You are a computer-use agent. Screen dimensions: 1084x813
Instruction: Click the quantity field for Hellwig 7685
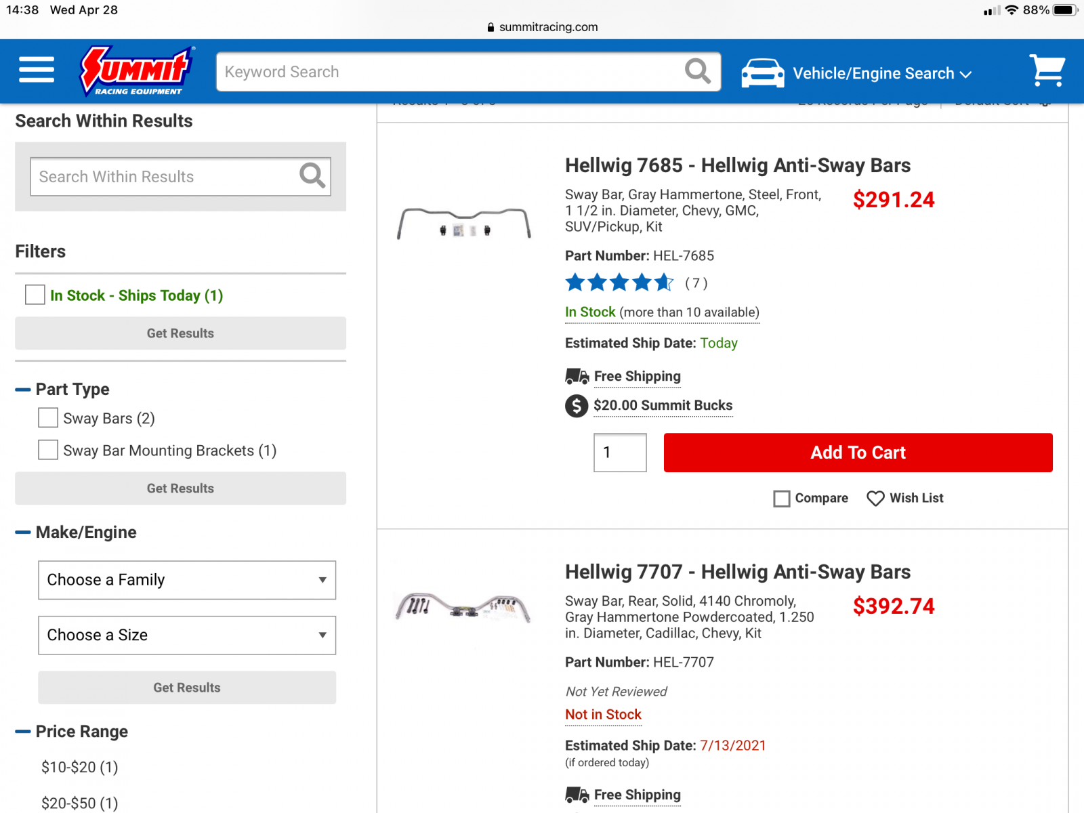(x=620, y=453)
